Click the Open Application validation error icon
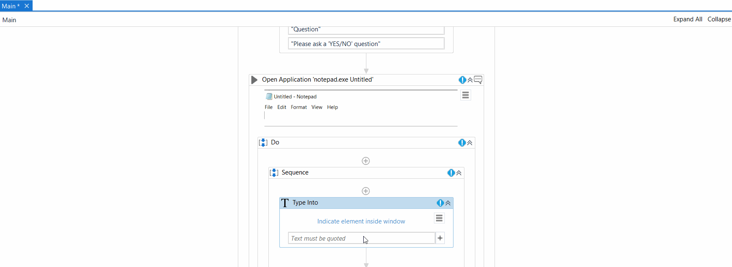This screenshot has width=732, height=267. click(462, 80)
